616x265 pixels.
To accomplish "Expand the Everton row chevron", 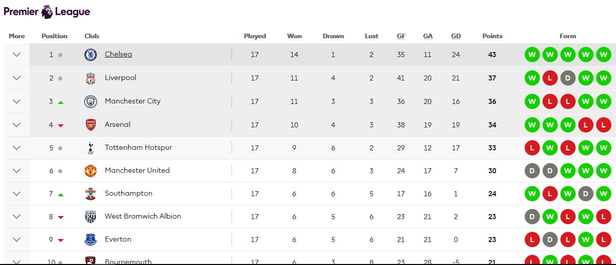I will 16,240.
